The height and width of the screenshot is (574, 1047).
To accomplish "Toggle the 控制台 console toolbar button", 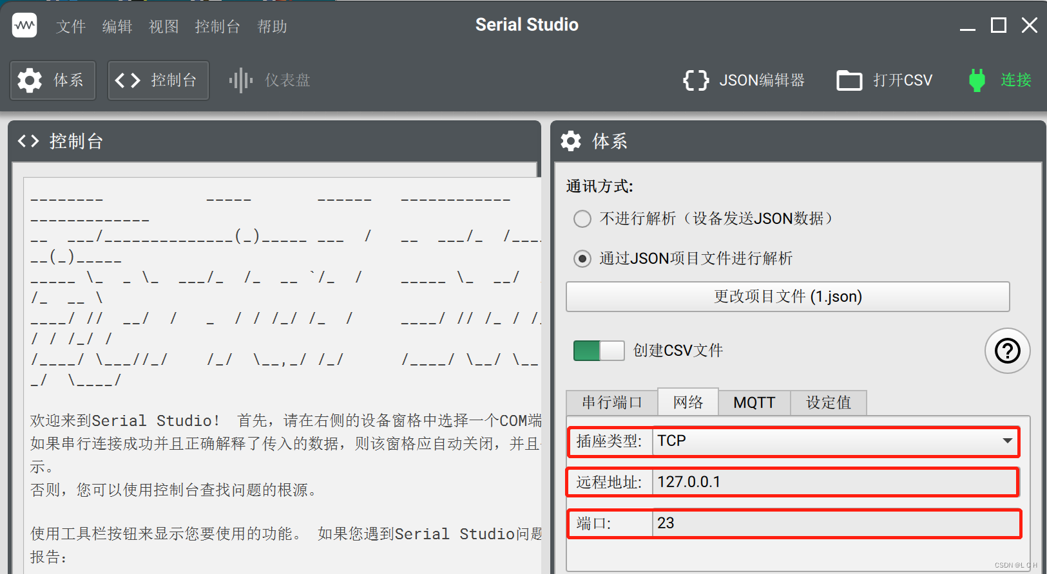I will 158,80.
